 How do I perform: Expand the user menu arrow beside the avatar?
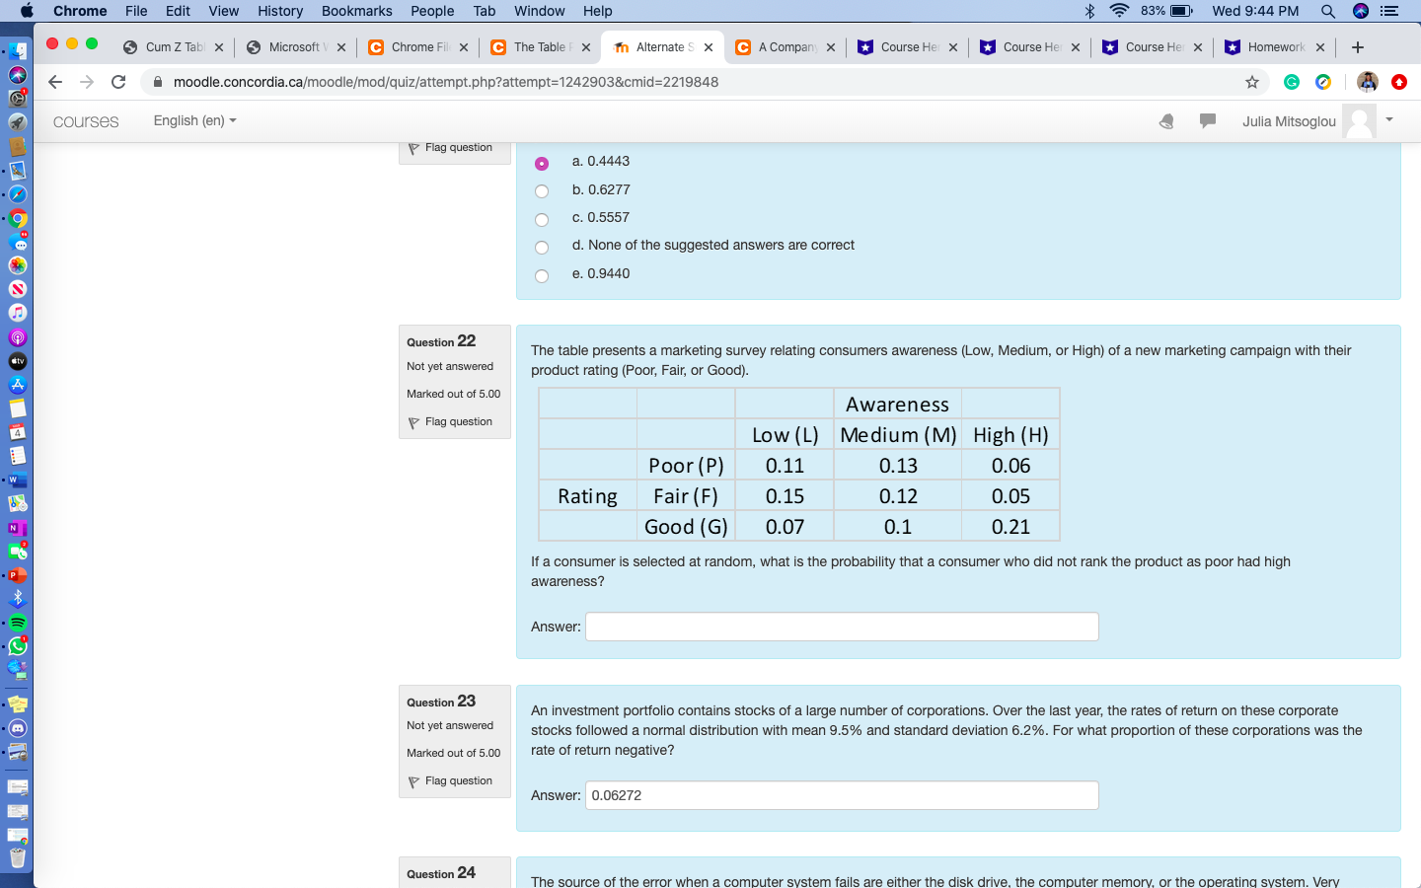pos(1389,119)
